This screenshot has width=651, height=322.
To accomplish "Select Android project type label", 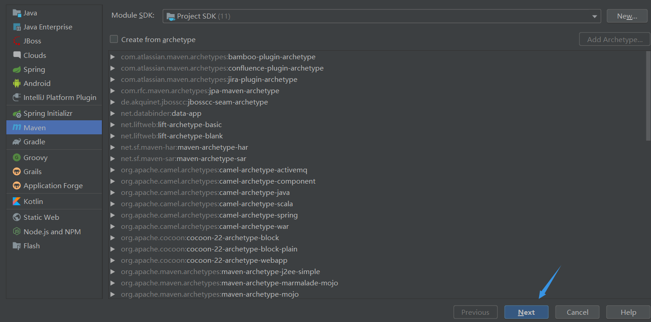I will coord(37,84).
